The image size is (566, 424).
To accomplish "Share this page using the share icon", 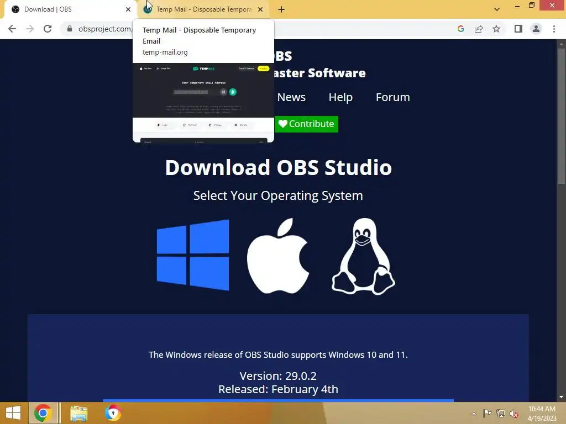I will tap(479, 29).
